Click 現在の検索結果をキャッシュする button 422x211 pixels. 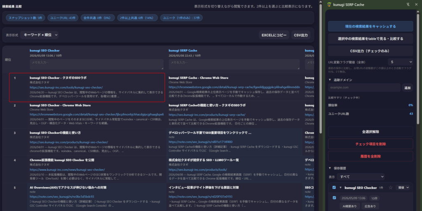pos(370,26)
